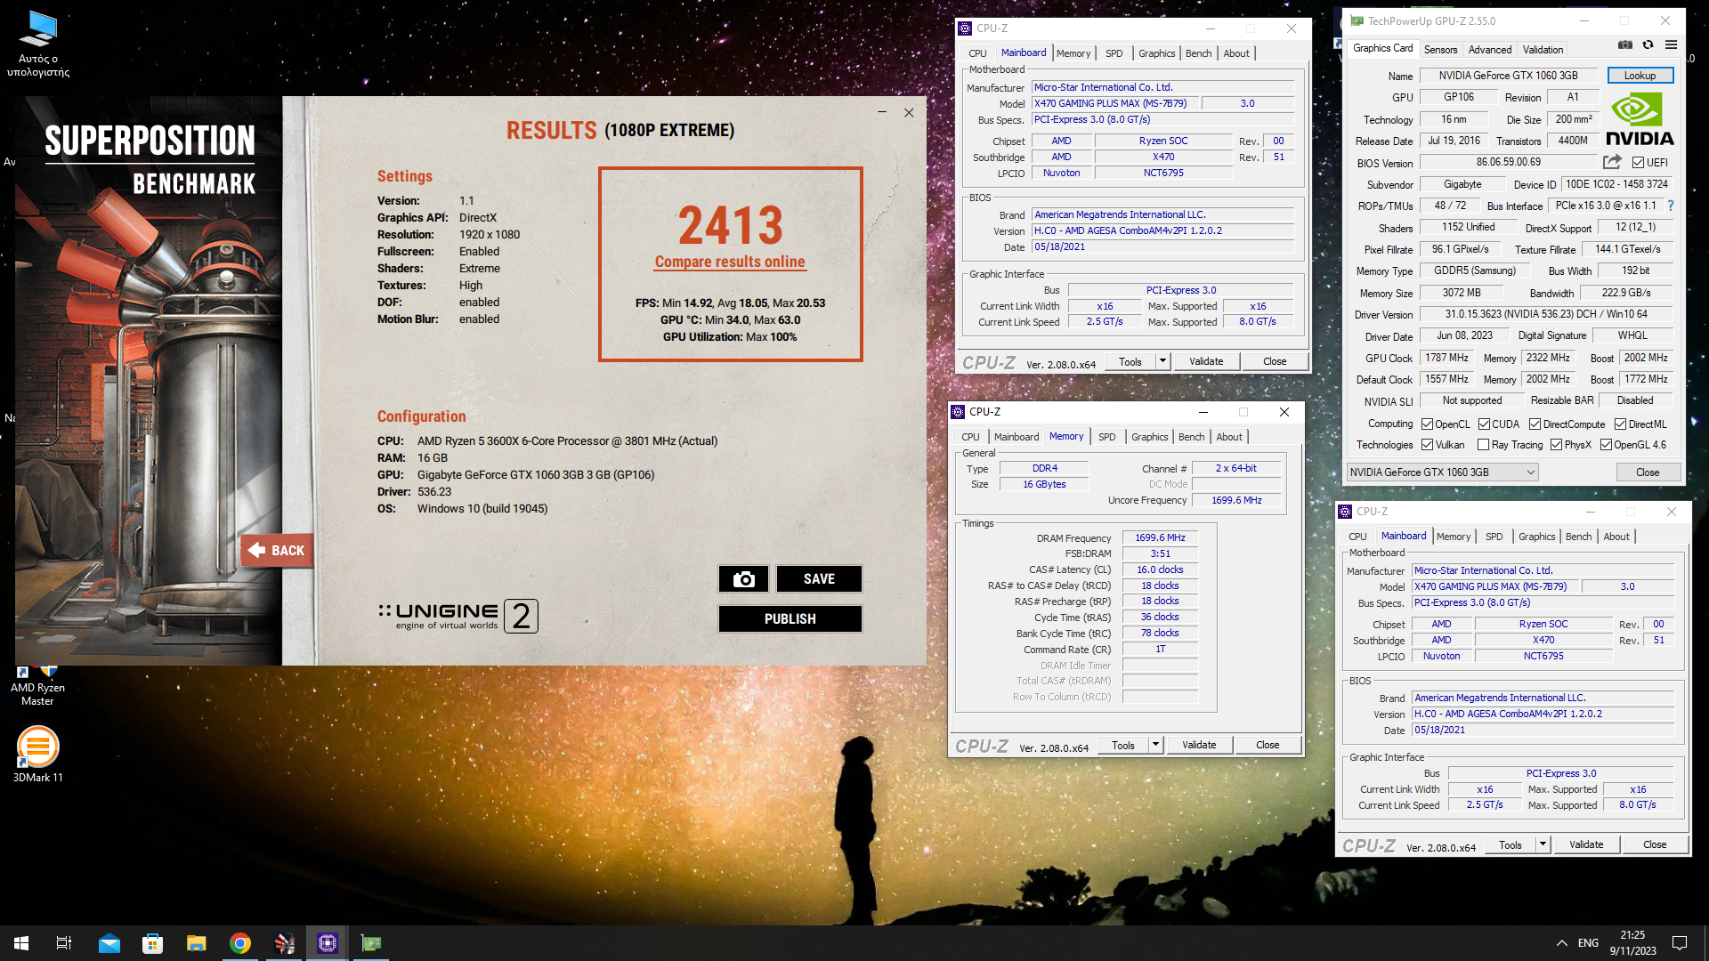1709x961 pixels.
Task: Open Microsoft Store from taskbar
Action: coord(153,943)
